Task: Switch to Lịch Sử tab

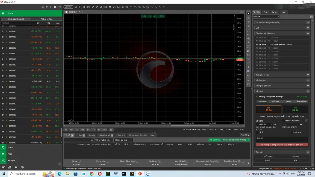Action: tap(92, 135)
